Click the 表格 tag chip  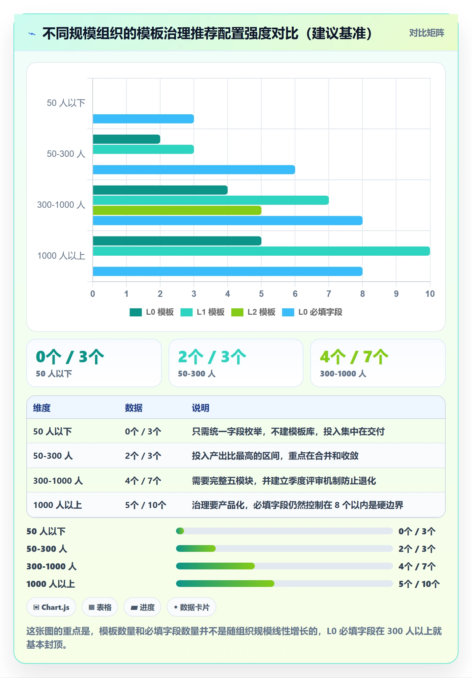pos(100,607)
